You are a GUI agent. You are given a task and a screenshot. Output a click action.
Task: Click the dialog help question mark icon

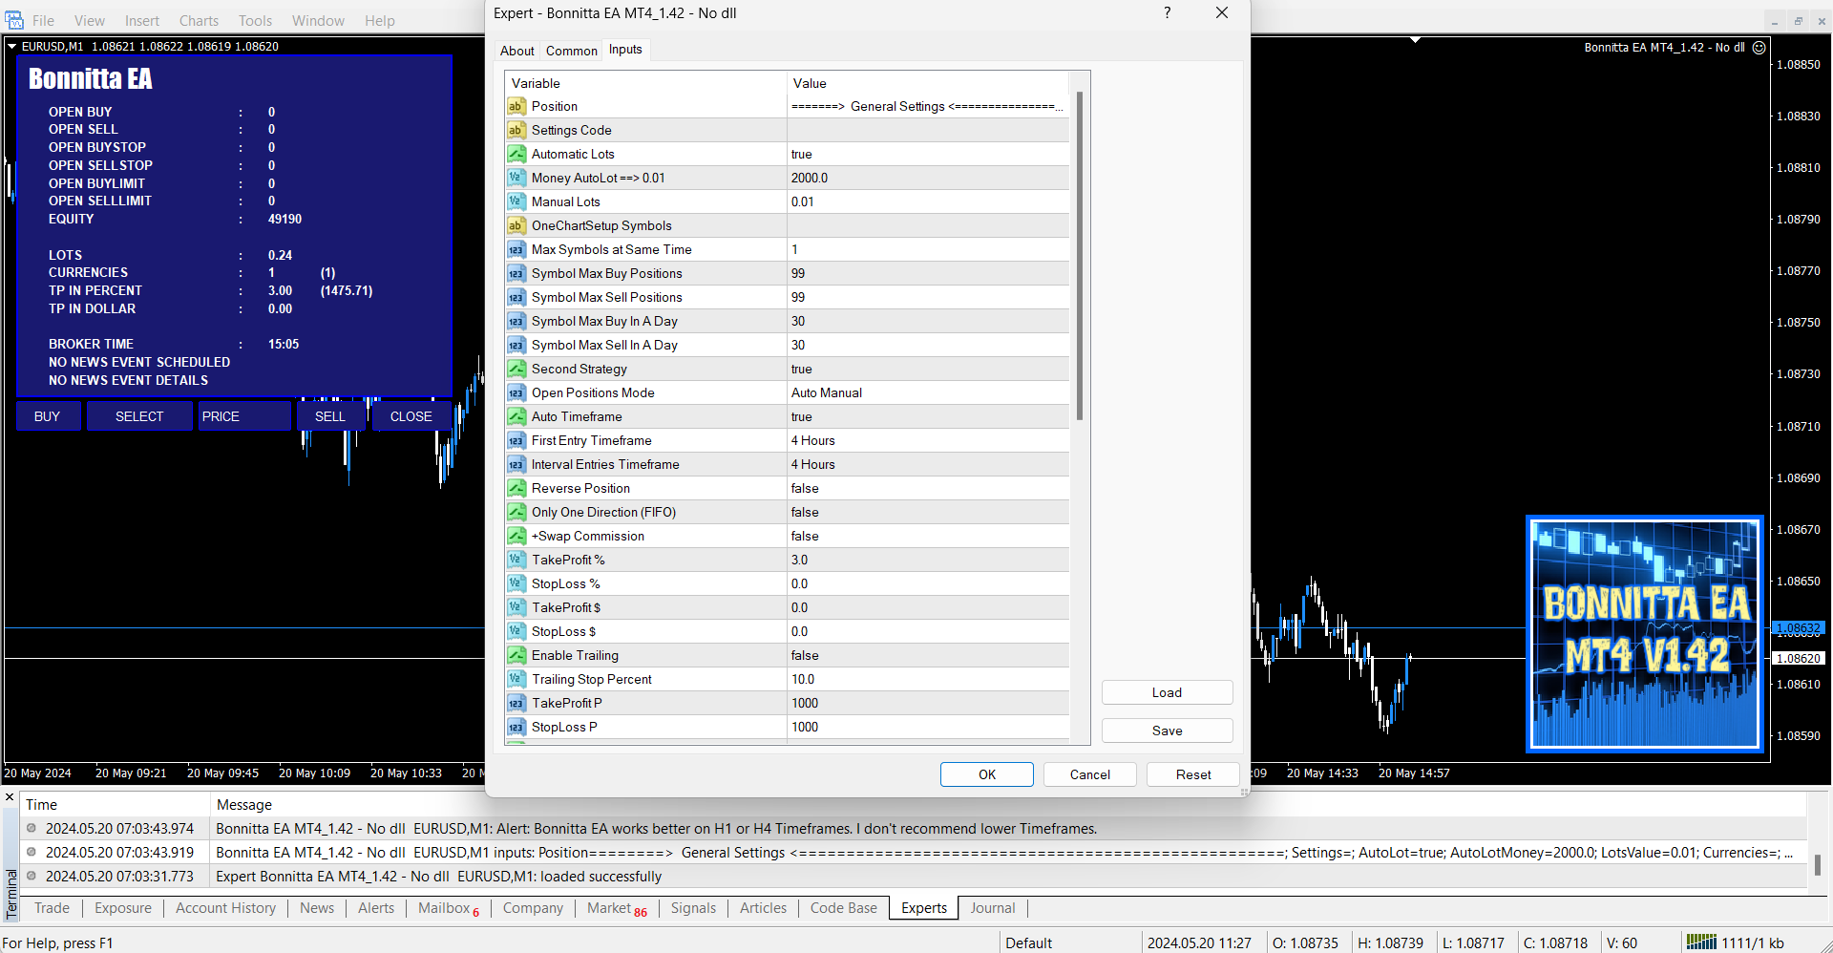pos(1167,12)
